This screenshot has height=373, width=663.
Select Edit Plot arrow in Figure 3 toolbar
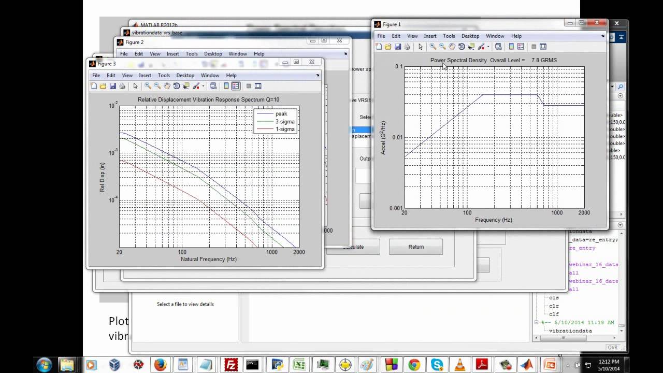coord(136,86)
